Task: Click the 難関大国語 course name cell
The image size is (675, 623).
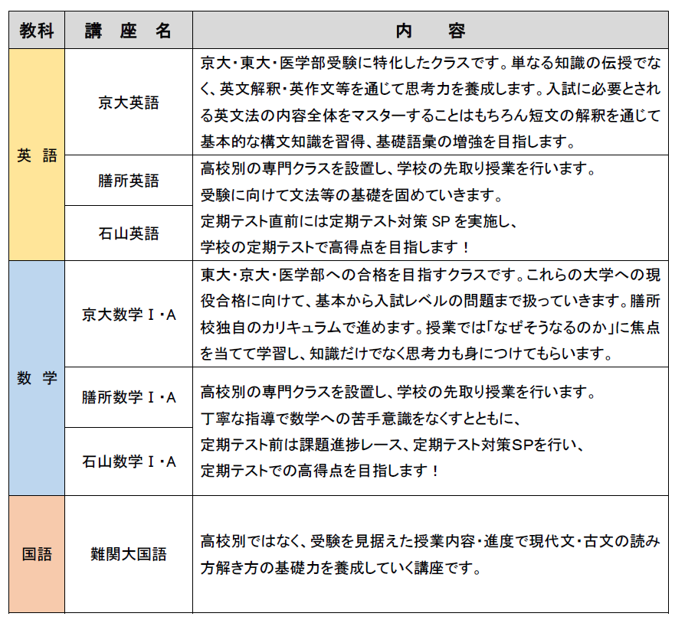Action: click(x=129, y=554)
